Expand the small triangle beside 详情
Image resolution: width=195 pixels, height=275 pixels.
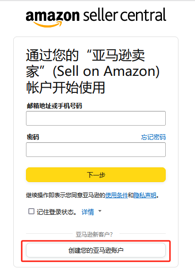(x=100, y=211)
